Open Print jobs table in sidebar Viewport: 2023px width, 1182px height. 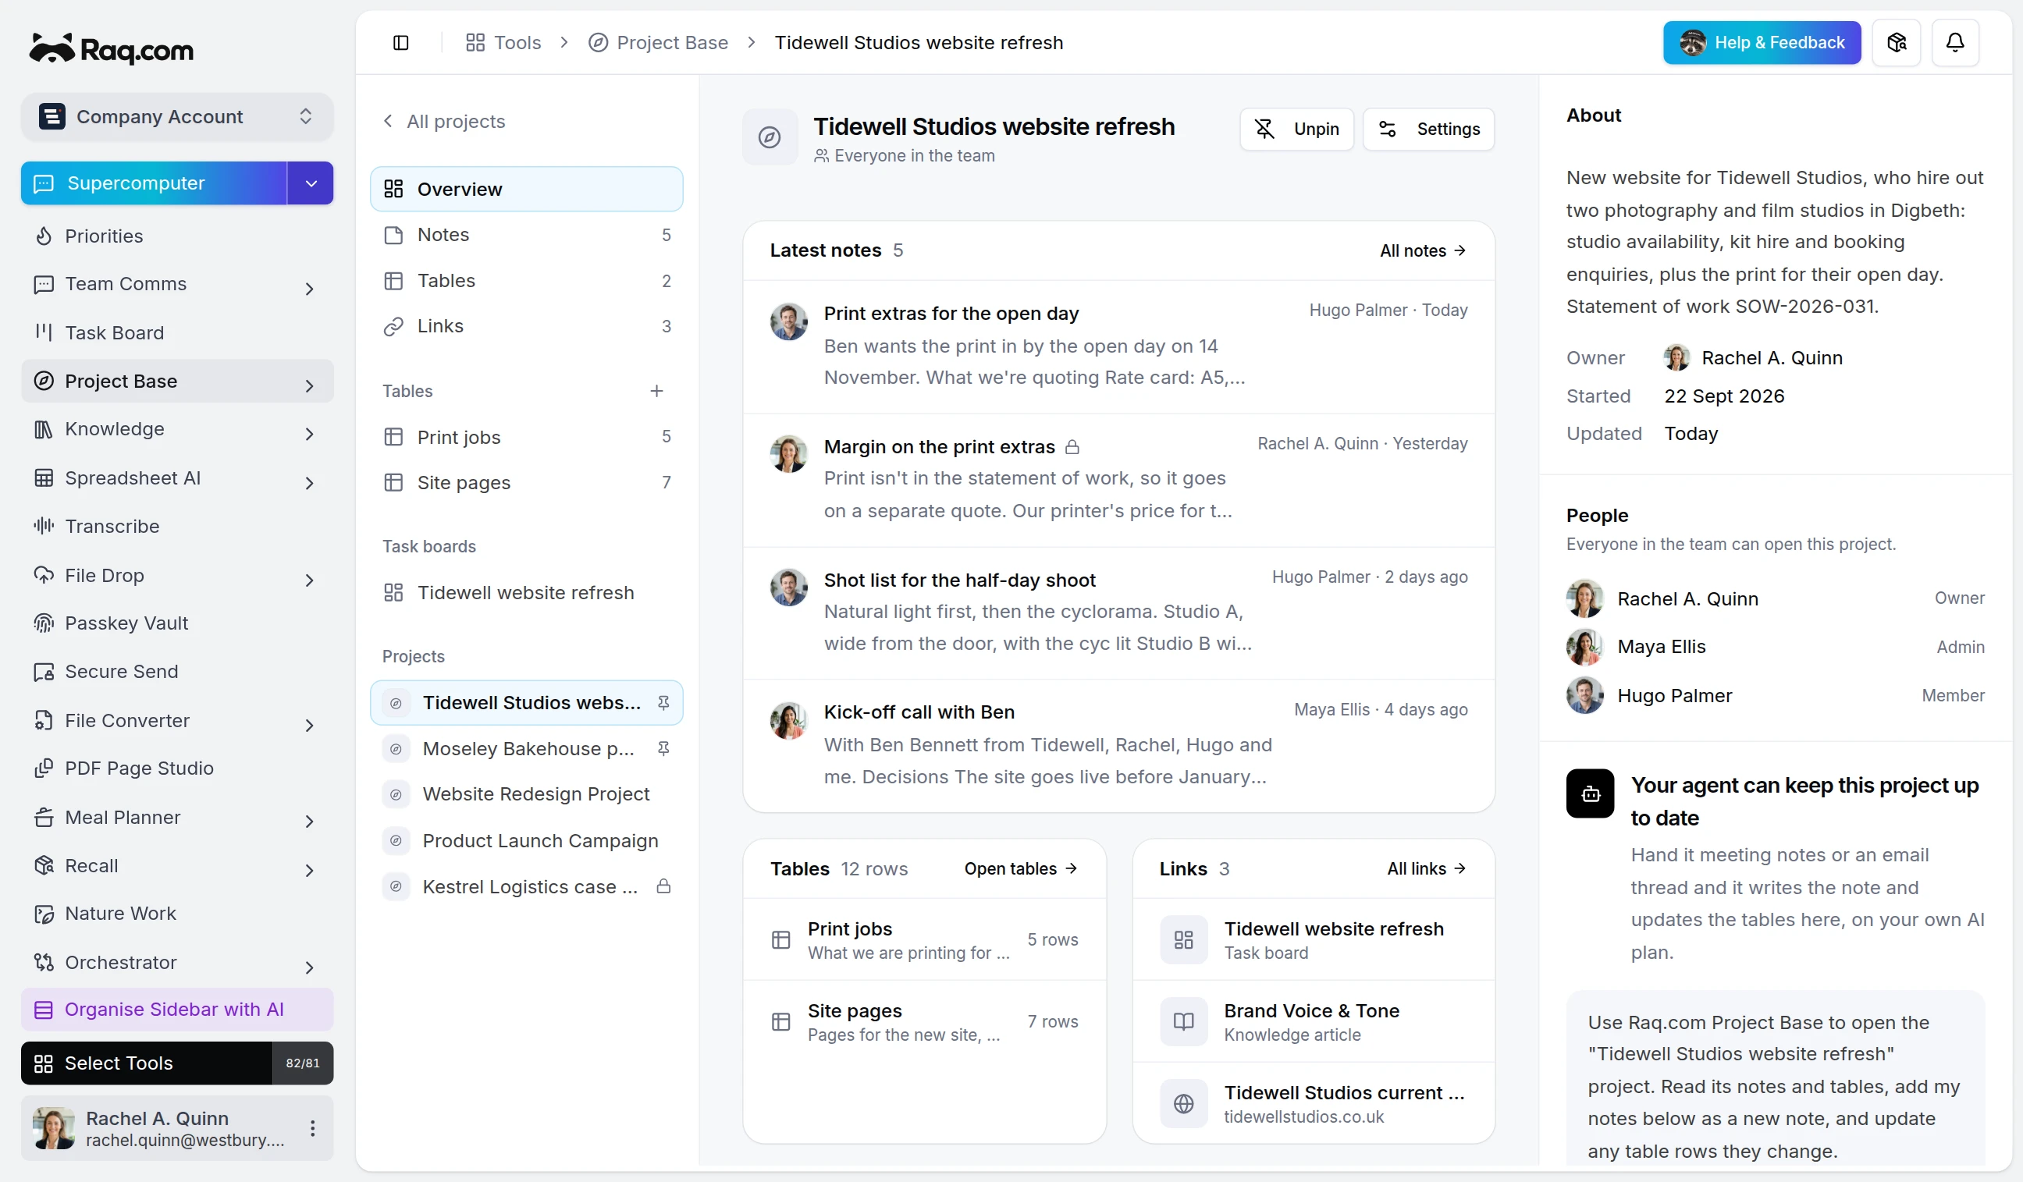(x=526, y=437)
